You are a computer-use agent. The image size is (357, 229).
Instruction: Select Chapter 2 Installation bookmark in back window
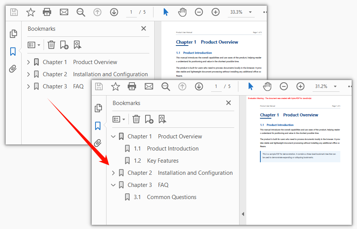(x=95, y=74)
